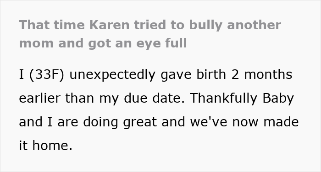Click the word "we've" in the paragraph

pyautogui.click(x=209, y=122)
